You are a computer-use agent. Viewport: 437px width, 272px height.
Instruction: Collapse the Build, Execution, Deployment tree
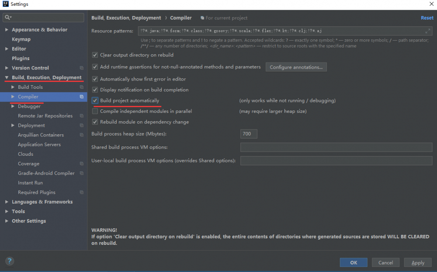pos(6,77)
